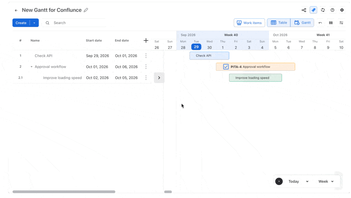Click the Name column header
The width and height of the screenshot is (351, 198).
click(x=35, y=40)
